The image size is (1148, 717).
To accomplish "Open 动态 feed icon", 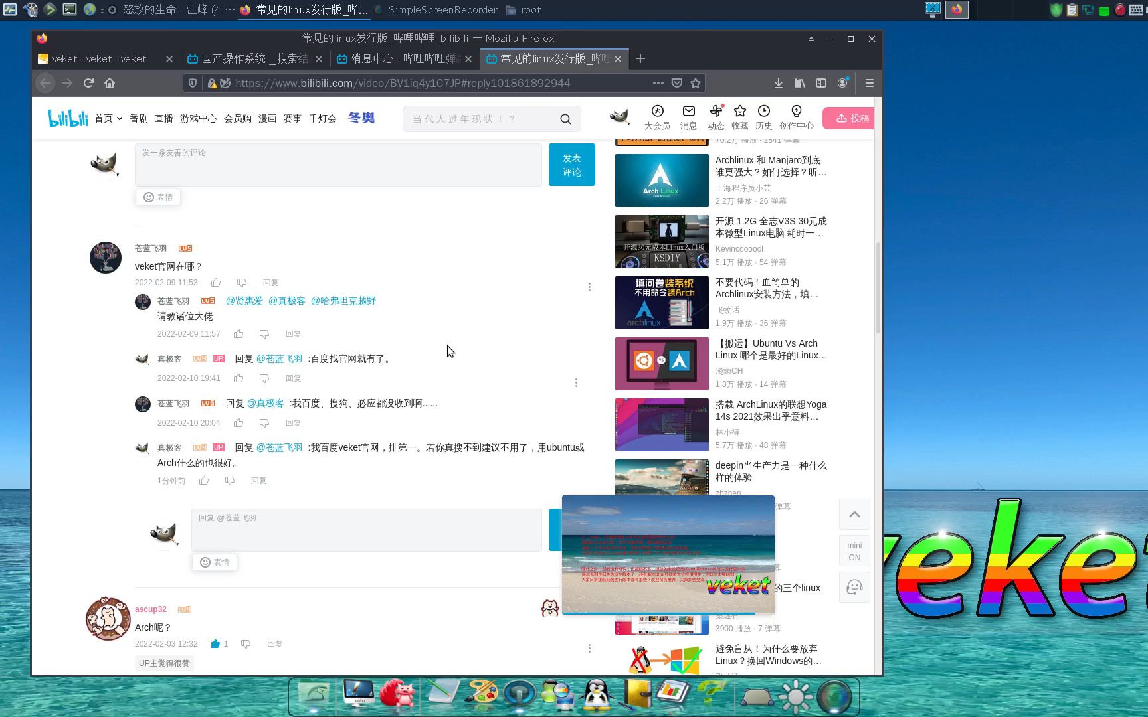I will [716, 118].
